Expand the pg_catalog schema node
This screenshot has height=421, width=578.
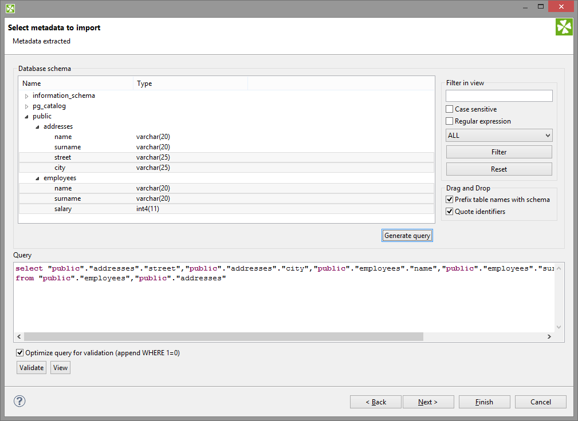[26, 106]
